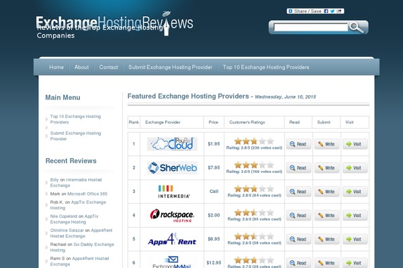
Task: Click the star rating for Intermedia
Action: coord(254,189)
